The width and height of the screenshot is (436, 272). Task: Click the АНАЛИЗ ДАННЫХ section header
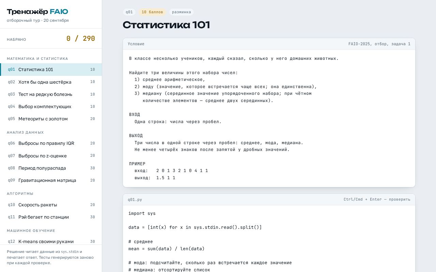click(26, 132)
